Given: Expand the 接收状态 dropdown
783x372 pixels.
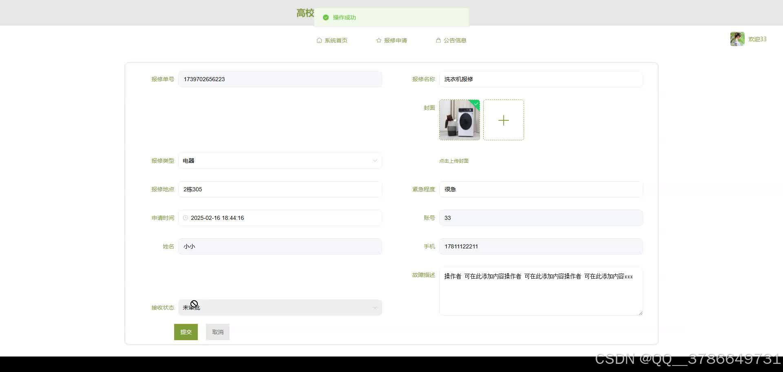Looking at the screenshot, I should (x=280, y=308).
